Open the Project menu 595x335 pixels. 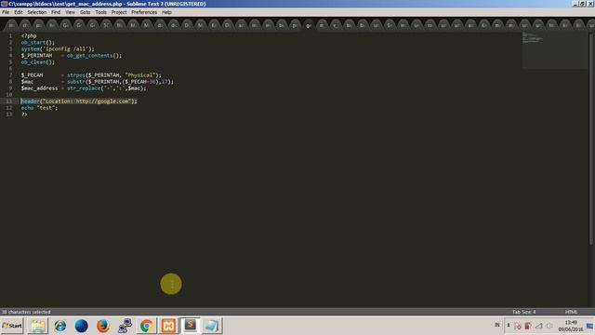(119, 12)
